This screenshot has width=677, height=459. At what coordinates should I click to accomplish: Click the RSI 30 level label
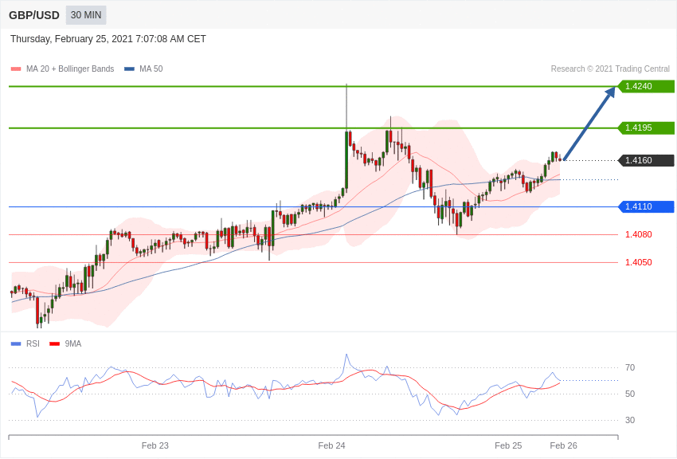point(630,420)
